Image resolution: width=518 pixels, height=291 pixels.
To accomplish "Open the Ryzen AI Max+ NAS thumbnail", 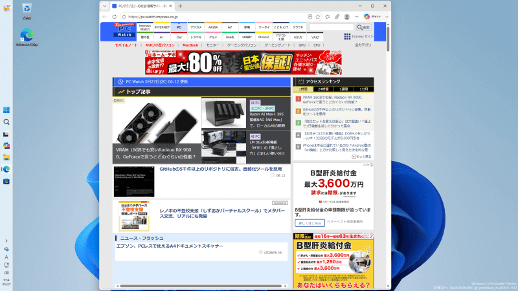I will (x=223, y=113).
